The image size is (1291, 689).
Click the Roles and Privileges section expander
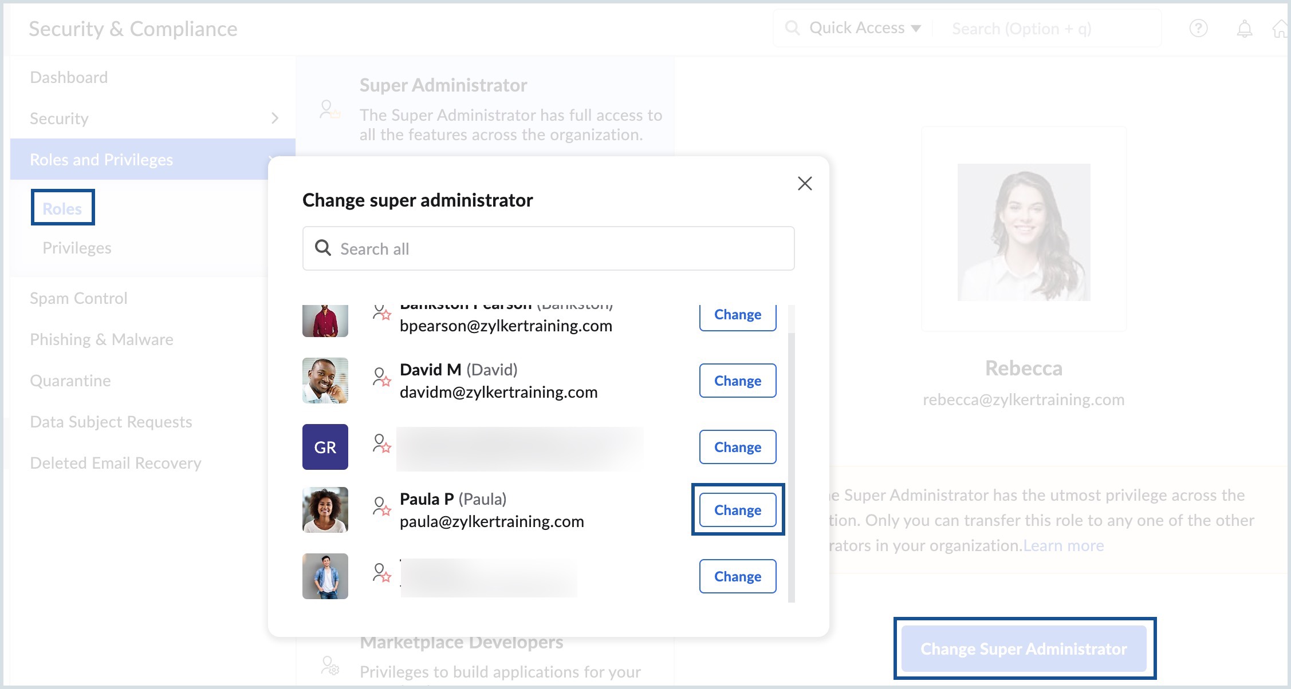click(x=274, y=159)
